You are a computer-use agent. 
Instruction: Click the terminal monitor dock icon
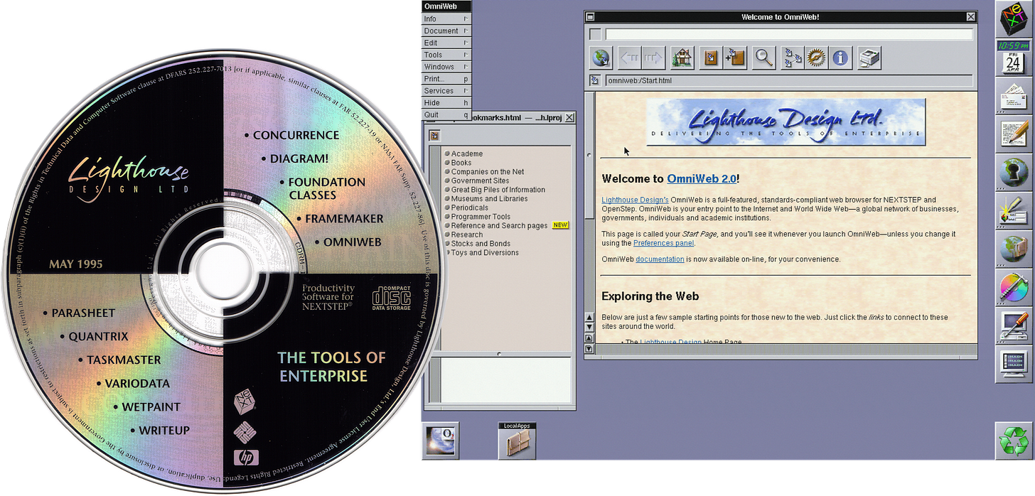tap(1014, 365)
